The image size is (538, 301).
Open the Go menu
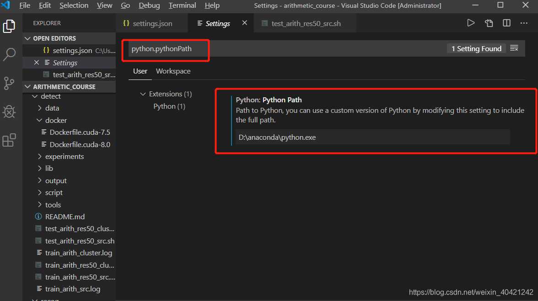(x=125, y=5)
